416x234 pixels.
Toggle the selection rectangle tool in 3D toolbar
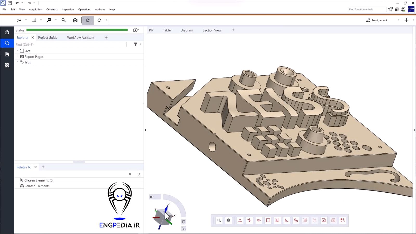(x=219, y=220)
